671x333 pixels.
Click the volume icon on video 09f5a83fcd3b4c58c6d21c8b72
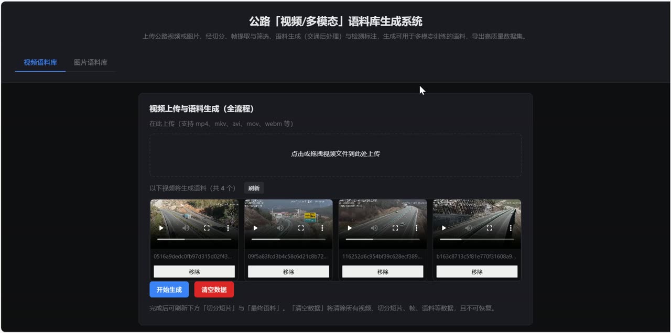click(x=280, y=228)
